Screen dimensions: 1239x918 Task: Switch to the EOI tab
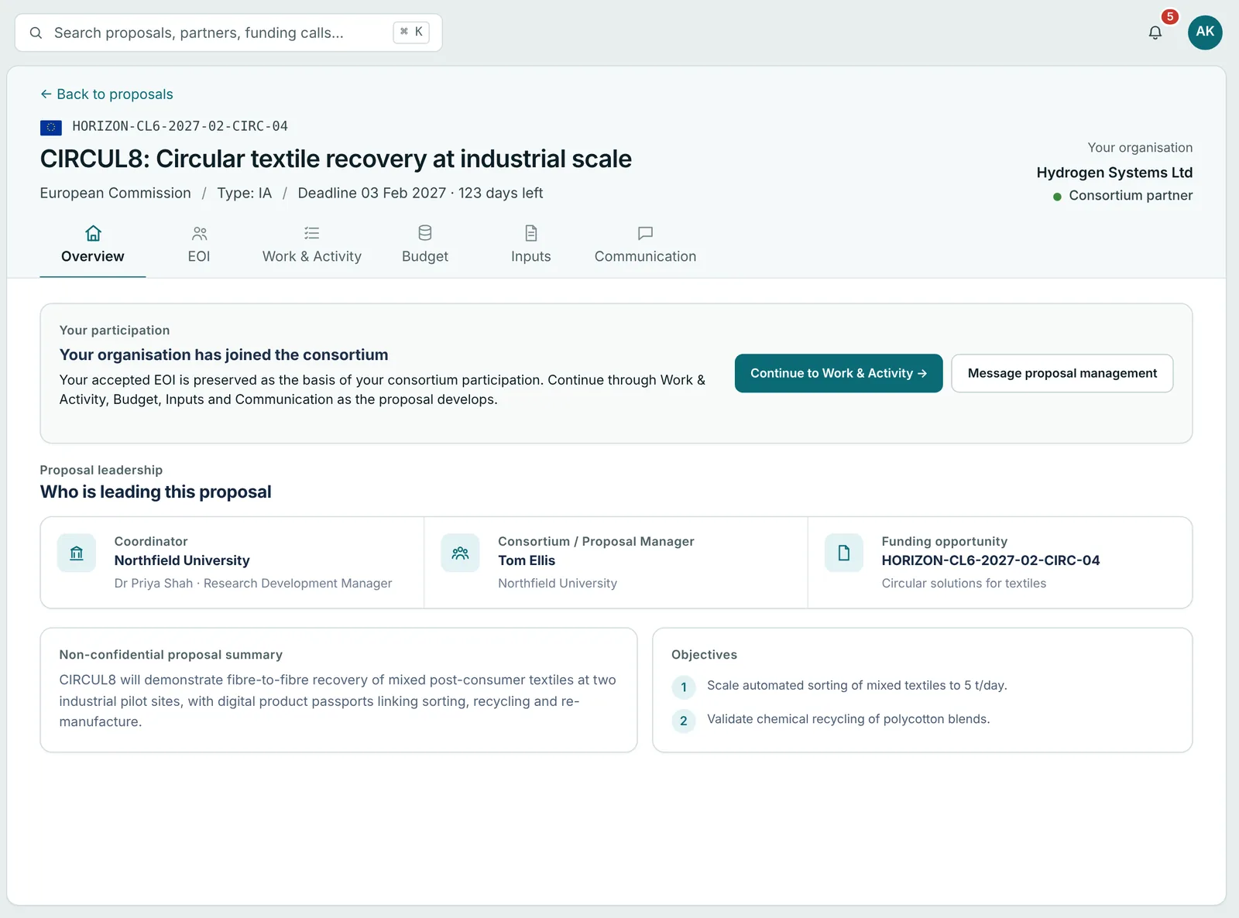pos(199,245)
